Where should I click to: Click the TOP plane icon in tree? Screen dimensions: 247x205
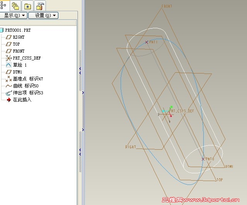tap(9, 44)
